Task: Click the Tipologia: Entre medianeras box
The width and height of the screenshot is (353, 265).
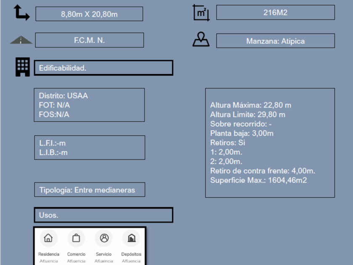Action: pos(90,190)
